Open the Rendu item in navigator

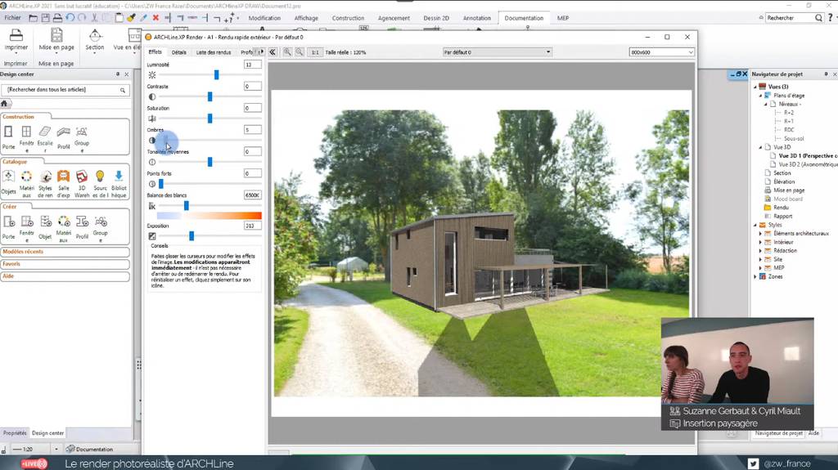pyautogui.click(x=781, y=208)
